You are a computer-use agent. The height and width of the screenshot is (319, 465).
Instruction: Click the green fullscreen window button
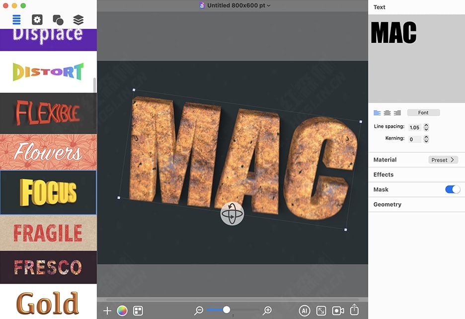point(23,5)
